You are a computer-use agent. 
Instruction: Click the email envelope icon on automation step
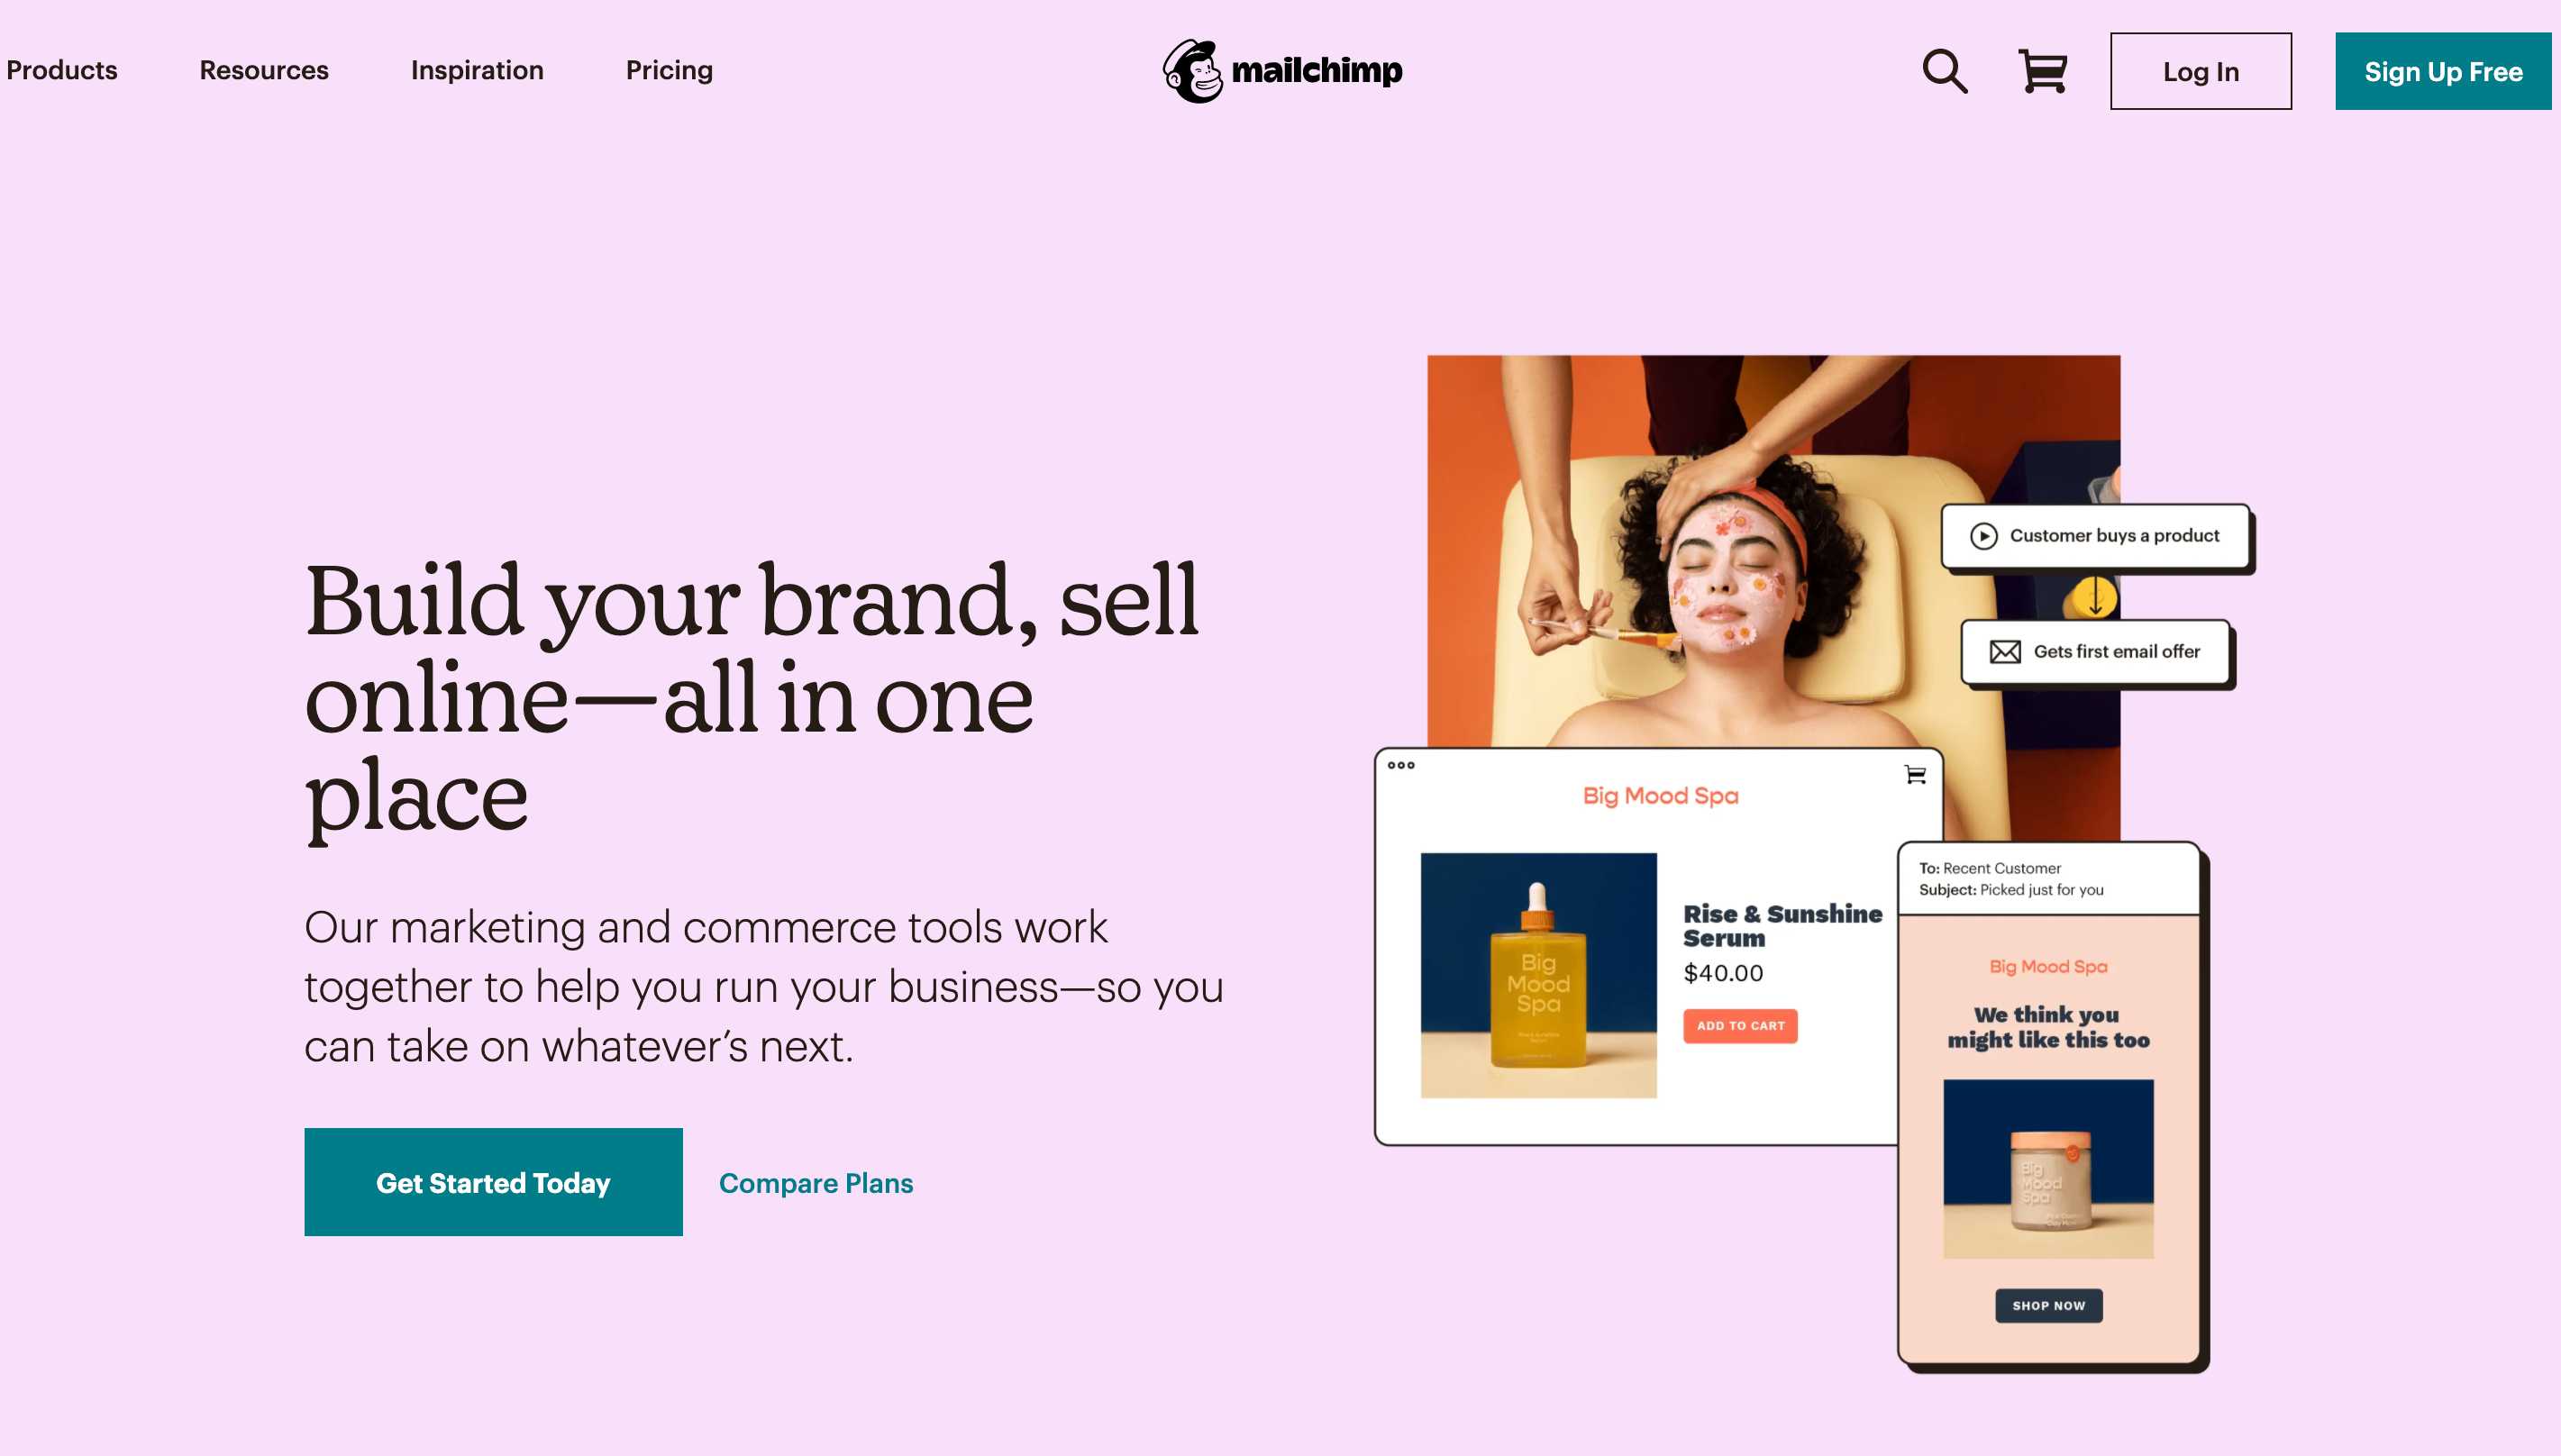2005,651
